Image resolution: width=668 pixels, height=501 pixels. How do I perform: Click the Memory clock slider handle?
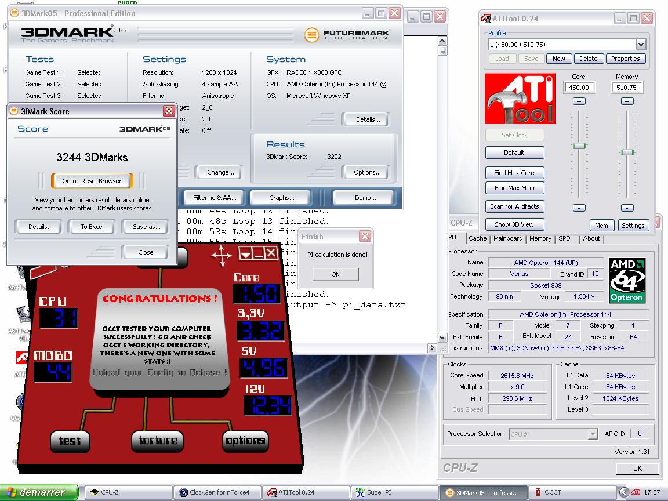point(627,152)
